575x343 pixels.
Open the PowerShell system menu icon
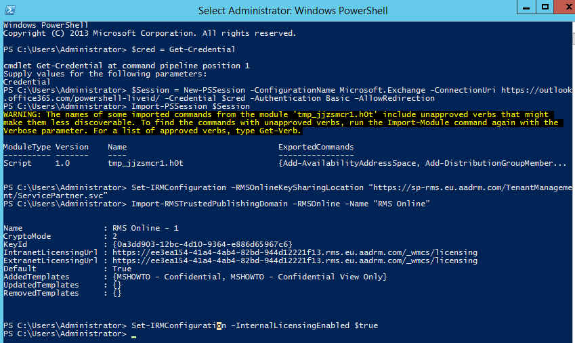10,10
